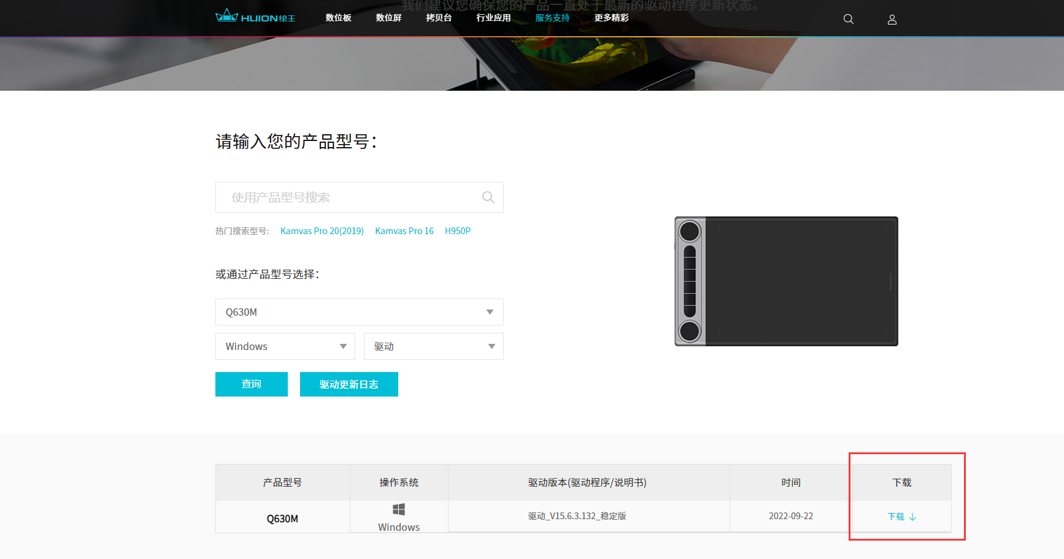Viewport: 1064px width, 559px height.
Task: Click the 时间 column header
Action: (791, 482)
